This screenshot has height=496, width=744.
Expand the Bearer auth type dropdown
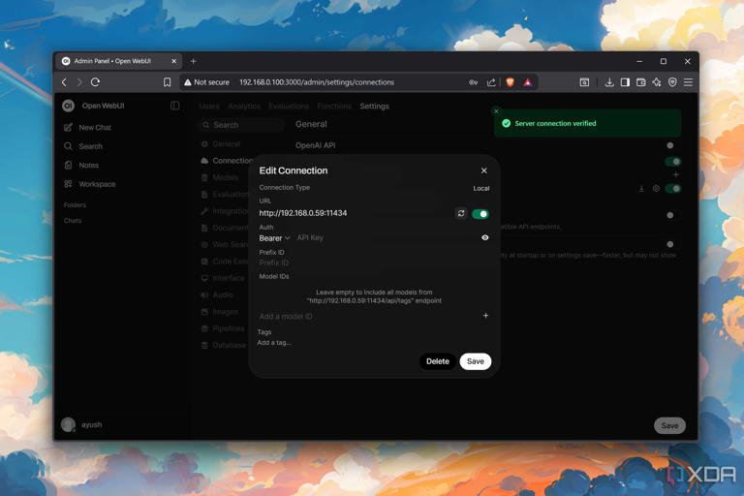point(274,238)
